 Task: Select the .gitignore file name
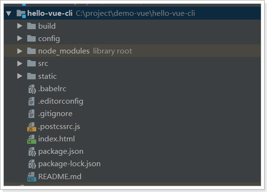[55, 114]
